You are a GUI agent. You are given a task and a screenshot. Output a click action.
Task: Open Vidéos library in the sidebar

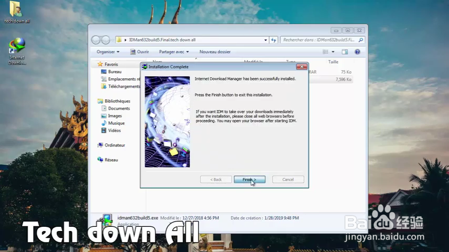tap(111, 130)
